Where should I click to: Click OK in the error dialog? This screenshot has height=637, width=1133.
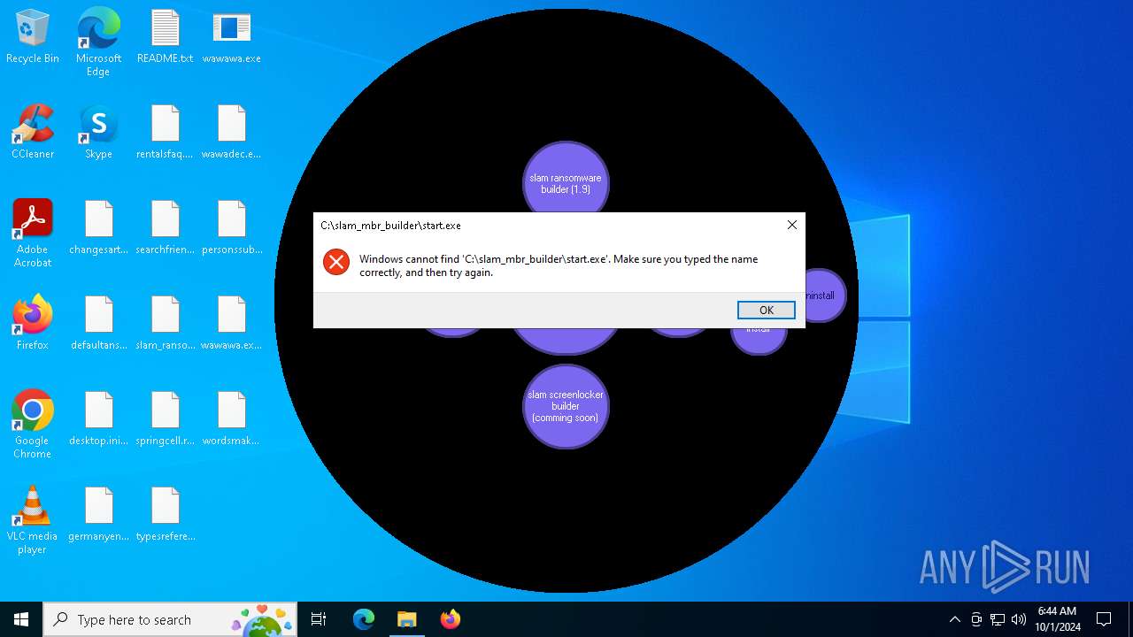point(767,310)
